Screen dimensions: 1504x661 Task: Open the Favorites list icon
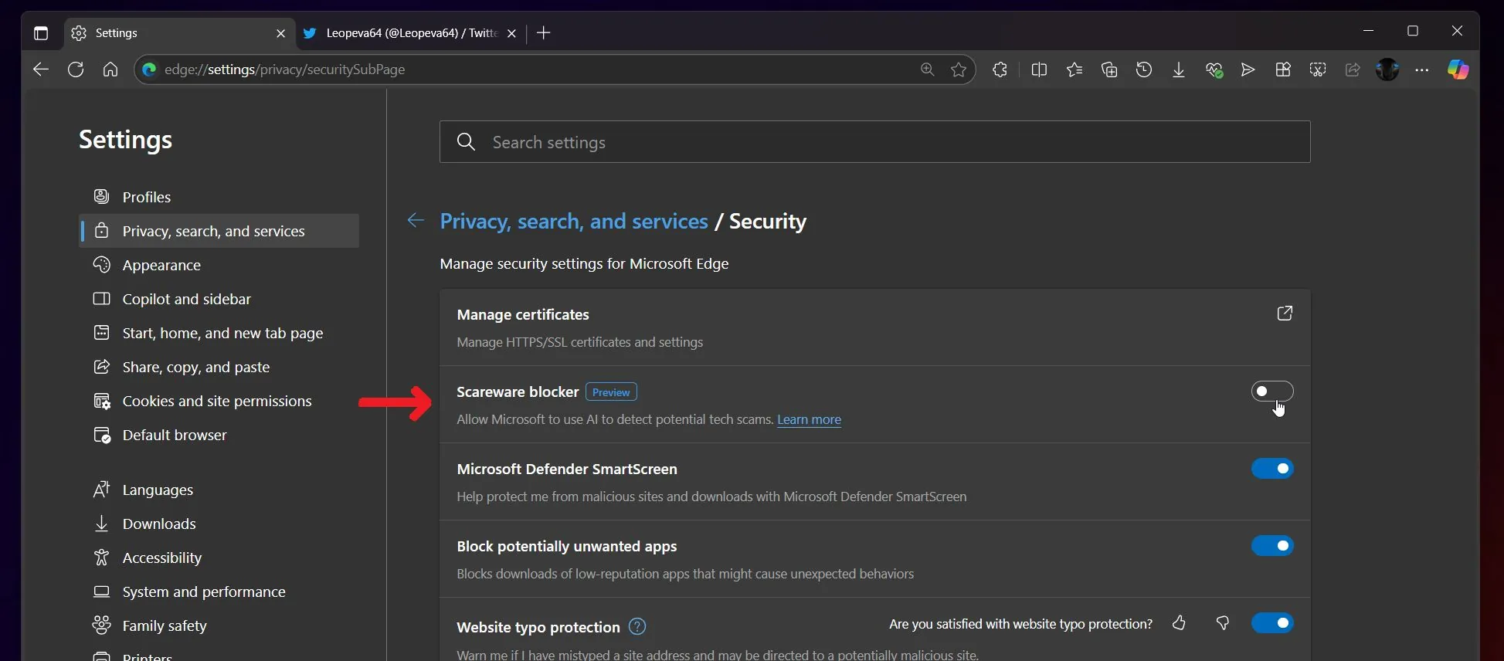coord(1075,69)
